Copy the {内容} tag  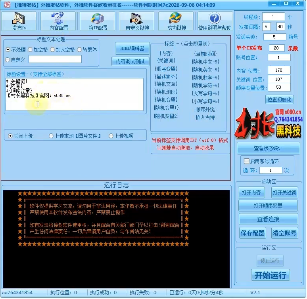pos(166,53)
